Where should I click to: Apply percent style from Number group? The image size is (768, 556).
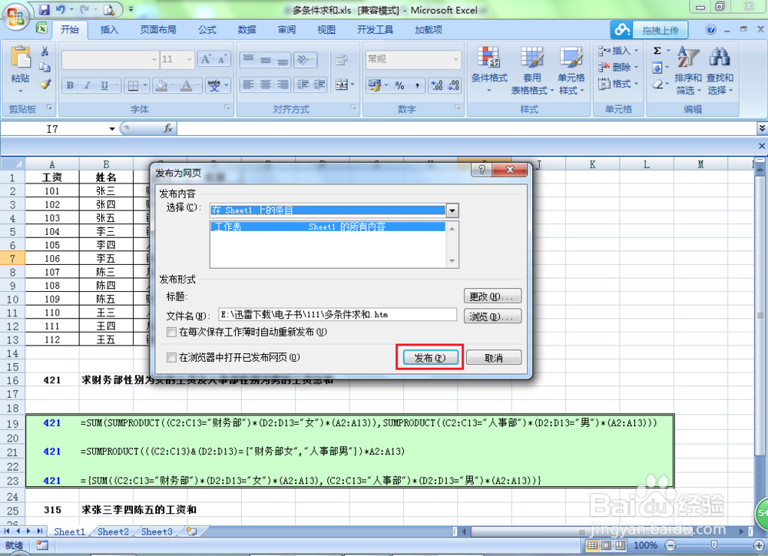point(402,85)
